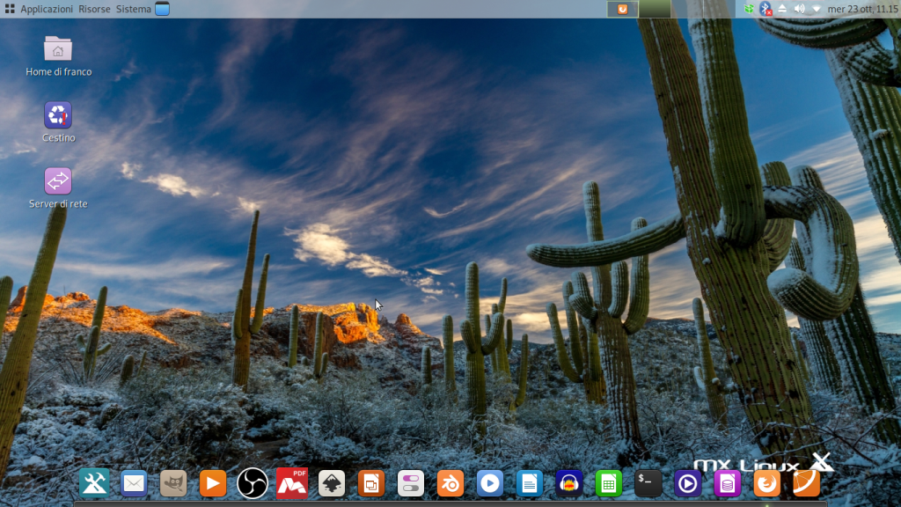Open the terminal from the dock
The width and height of the screenshot is (901, 507).
pyautogui.click(x=648, y=483)
